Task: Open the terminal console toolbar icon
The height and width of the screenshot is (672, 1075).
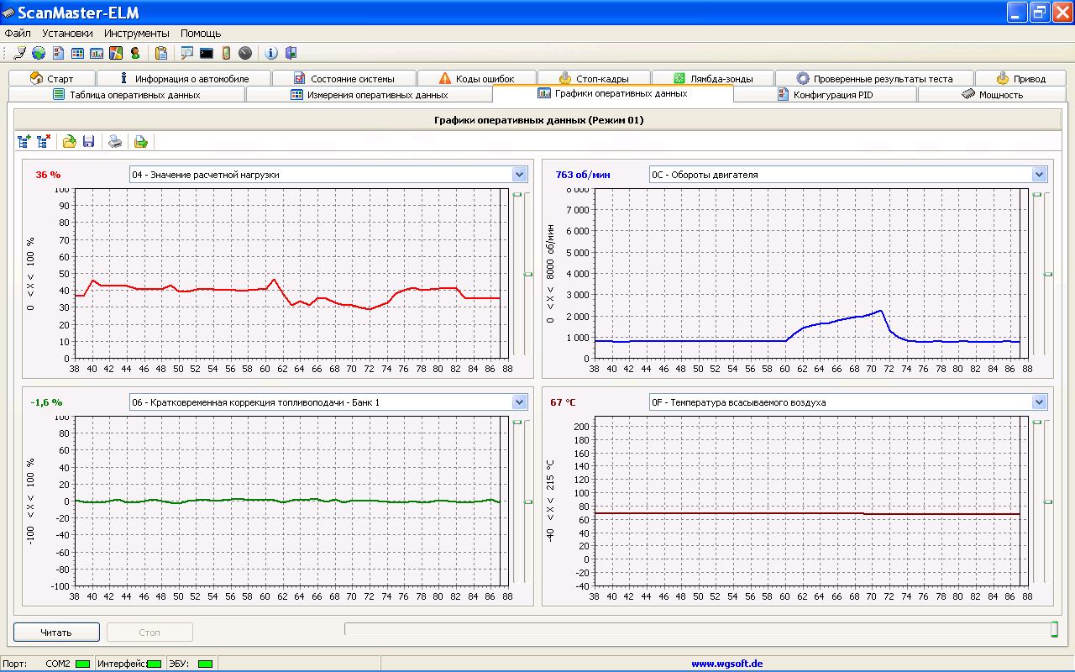Action: 206,53
